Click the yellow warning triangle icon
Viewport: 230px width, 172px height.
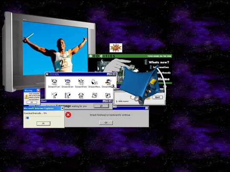(x=26, y=96)
